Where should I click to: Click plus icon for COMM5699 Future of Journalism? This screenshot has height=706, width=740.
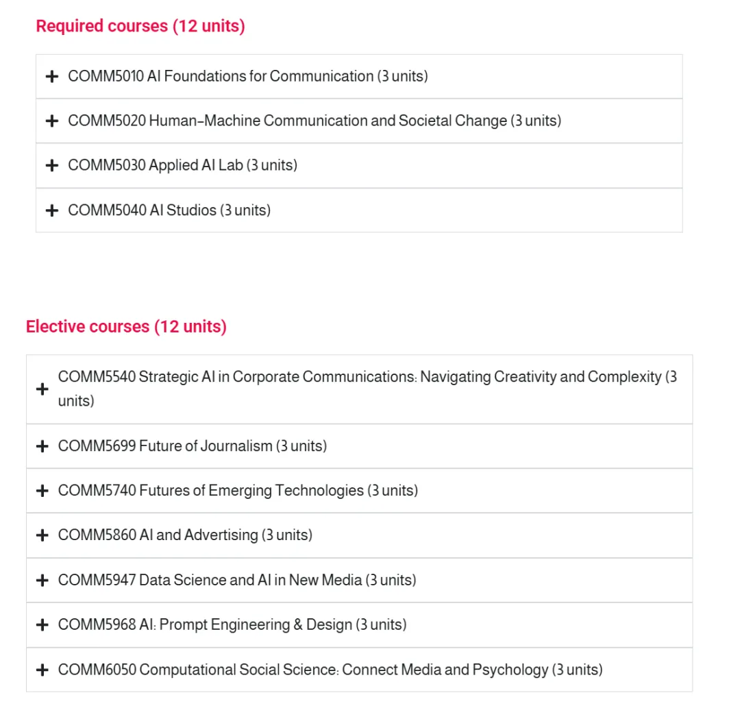[x=42, y=446]
